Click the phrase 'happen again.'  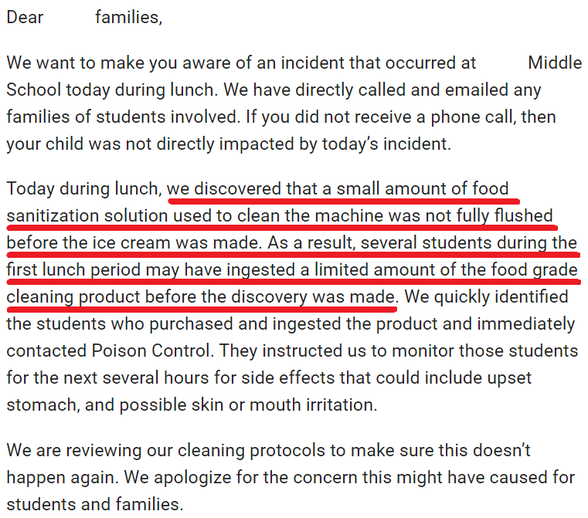coord(63,478)
